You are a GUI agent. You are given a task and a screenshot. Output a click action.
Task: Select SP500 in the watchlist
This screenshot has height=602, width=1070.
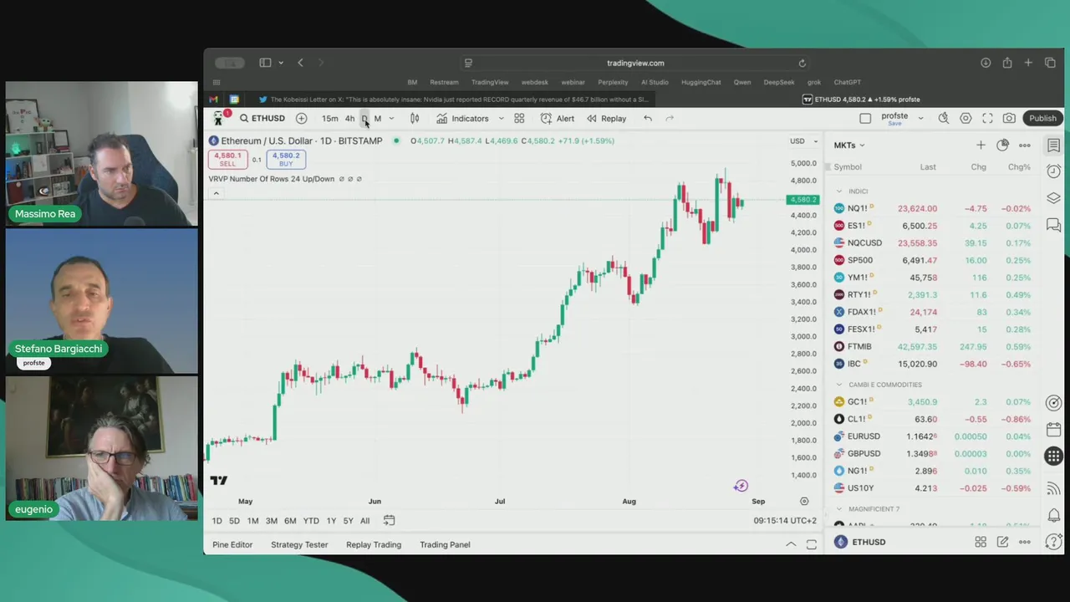pyautogui.click(x=932, y=260)
